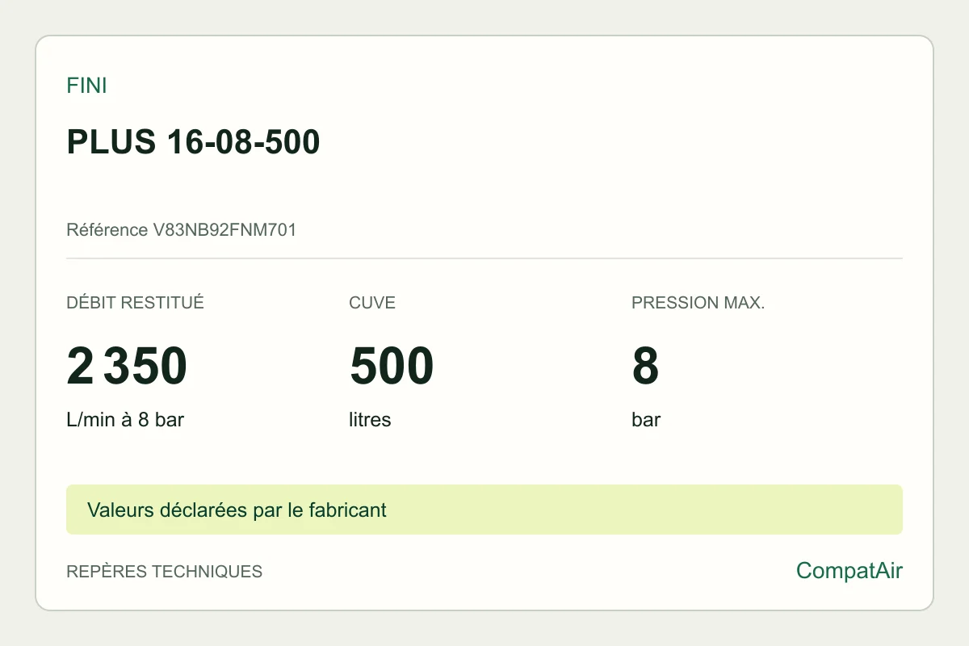969x646 pixels.
Task: Click the divider line below the reference
Action: (x=484, y=258)
